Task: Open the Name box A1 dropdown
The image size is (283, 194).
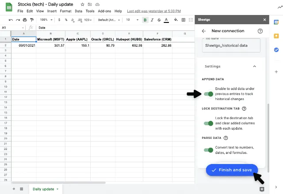Action: (x=23, y=28)
